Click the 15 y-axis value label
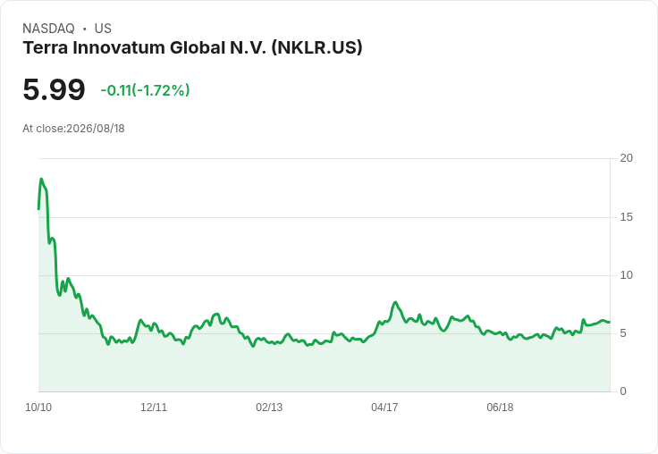Viewport: 658px width, 454px height. point(626,217)
